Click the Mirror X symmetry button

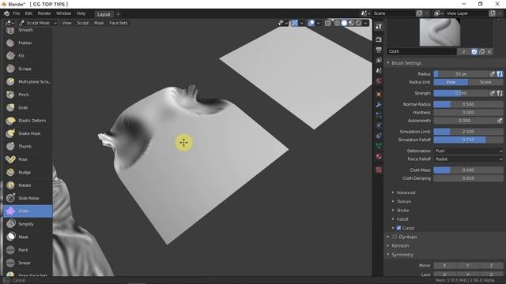[445, 266]
